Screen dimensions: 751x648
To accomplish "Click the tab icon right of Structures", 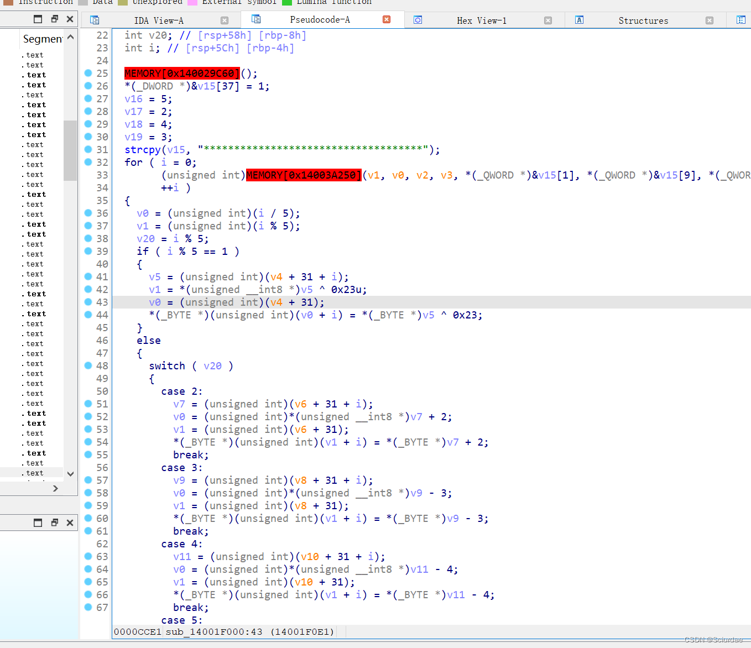I will 741,20.
